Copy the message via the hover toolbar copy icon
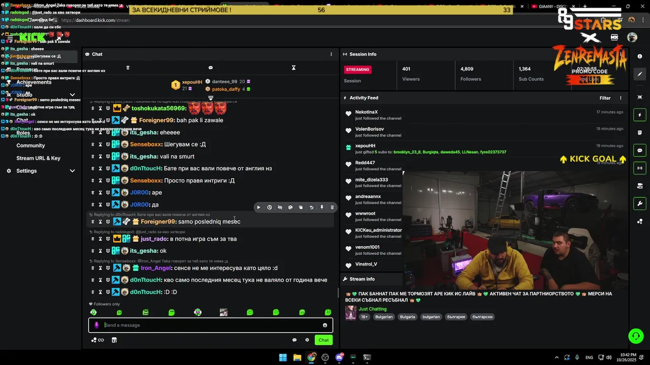 point(301,207)
